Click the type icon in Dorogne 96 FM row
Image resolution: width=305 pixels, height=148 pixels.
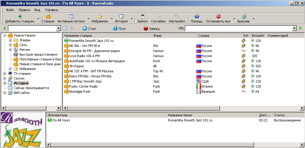click(x=244, y=51)
